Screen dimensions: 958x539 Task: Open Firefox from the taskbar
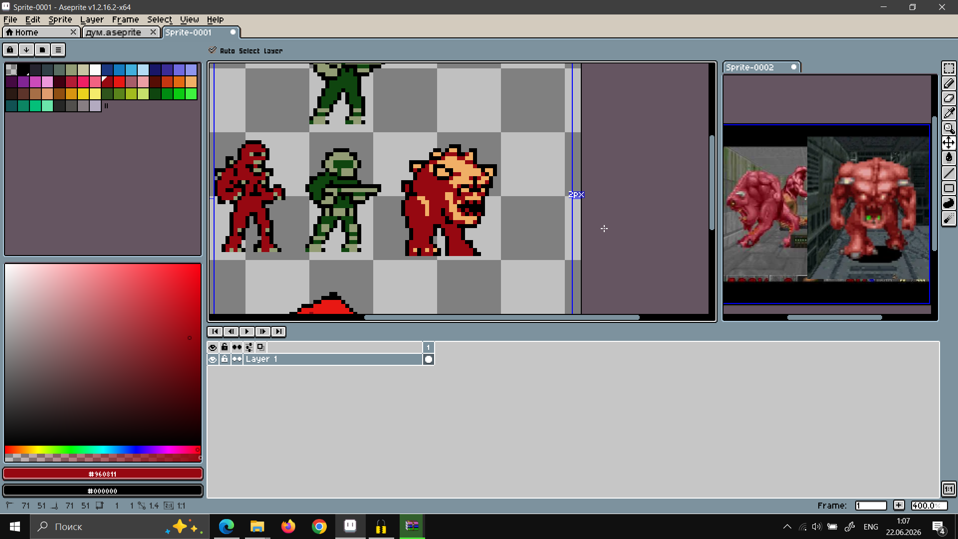288,527
